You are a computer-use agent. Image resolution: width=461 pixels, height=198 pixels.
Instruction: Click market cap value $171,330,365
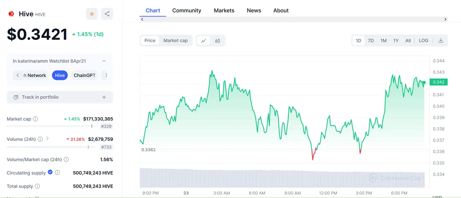click(98, 119)
